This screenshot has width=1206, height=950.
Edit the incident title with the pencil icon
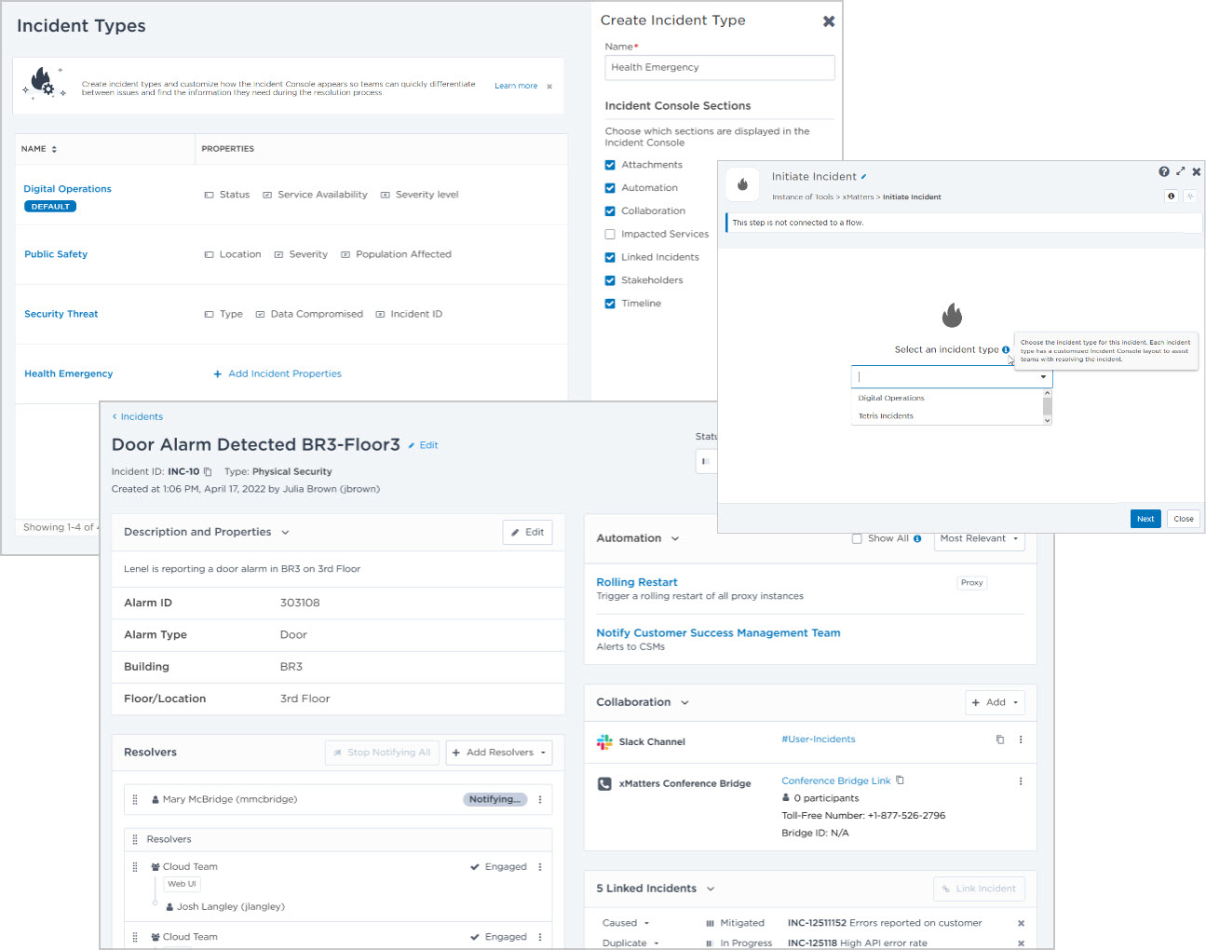coord(412,445)
